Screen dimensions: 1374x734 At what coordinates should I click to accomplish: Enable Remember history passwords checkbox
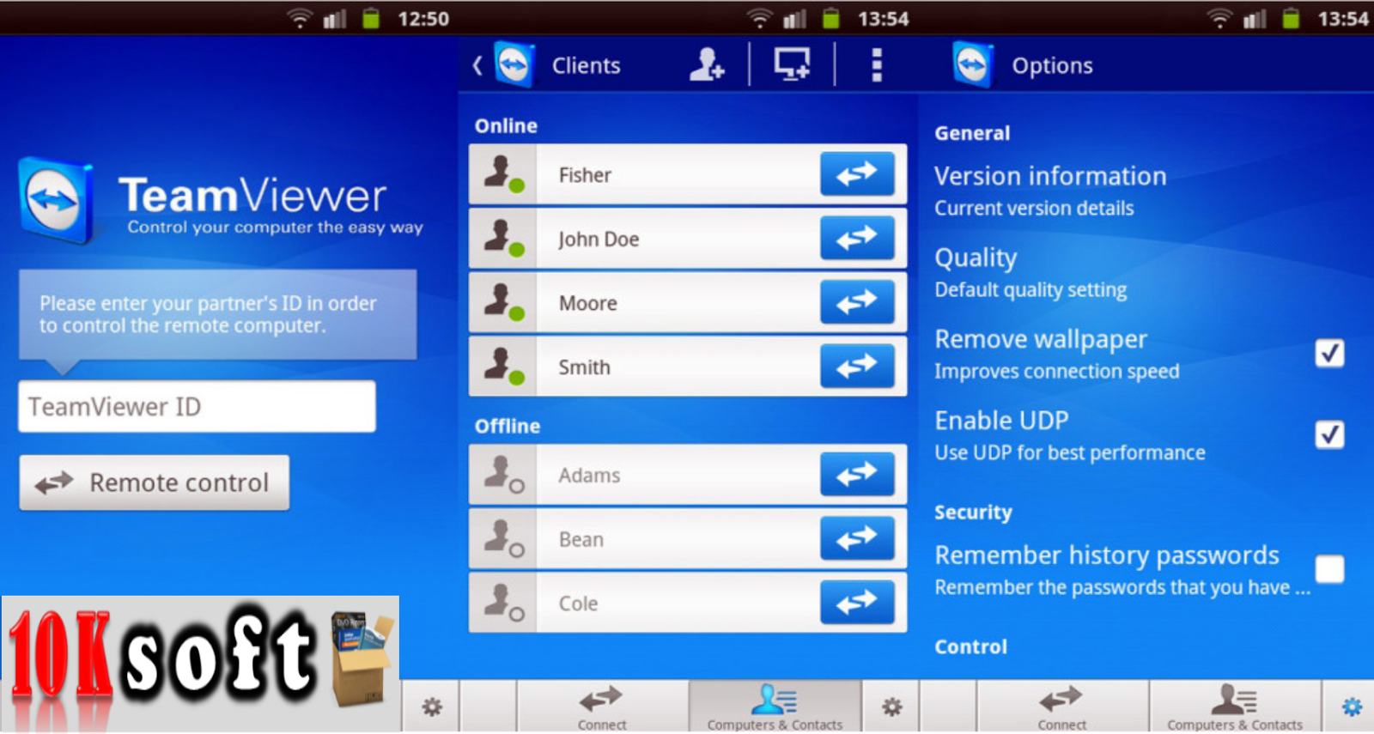click(x=1329, y=568)
